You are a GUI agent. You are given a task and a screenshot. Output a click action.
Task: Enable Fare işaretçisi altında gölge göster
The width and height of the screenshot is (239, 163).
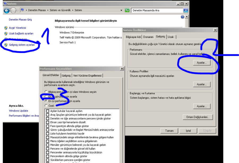click(48, 126)
